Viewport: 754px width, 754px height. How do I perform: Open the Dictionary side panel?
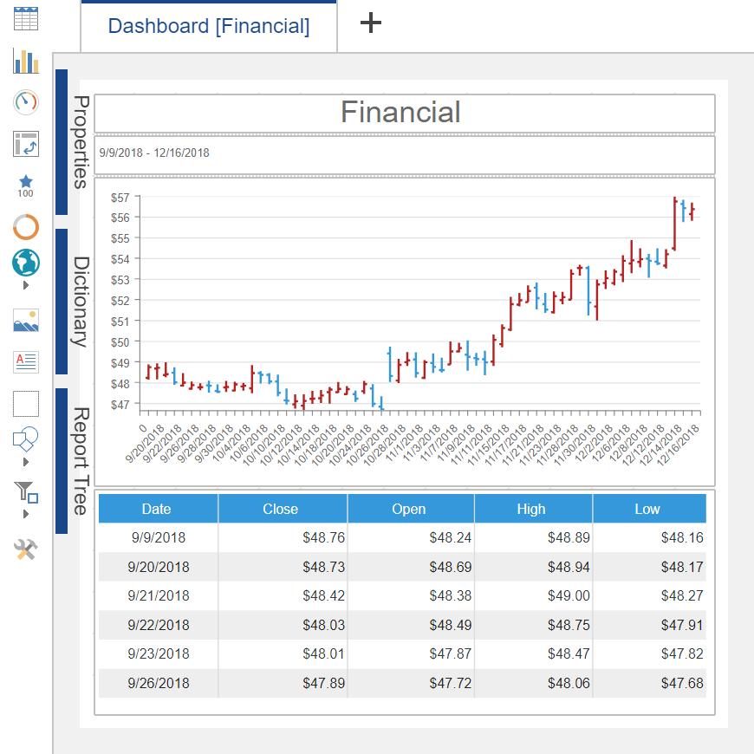72,302
